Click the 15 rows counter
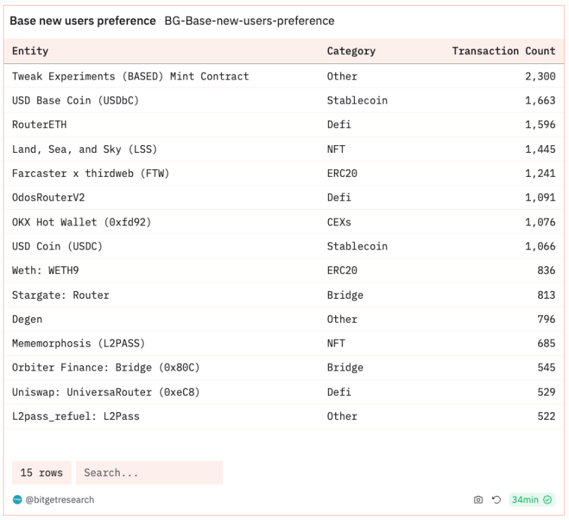 (x=41, y=473)
